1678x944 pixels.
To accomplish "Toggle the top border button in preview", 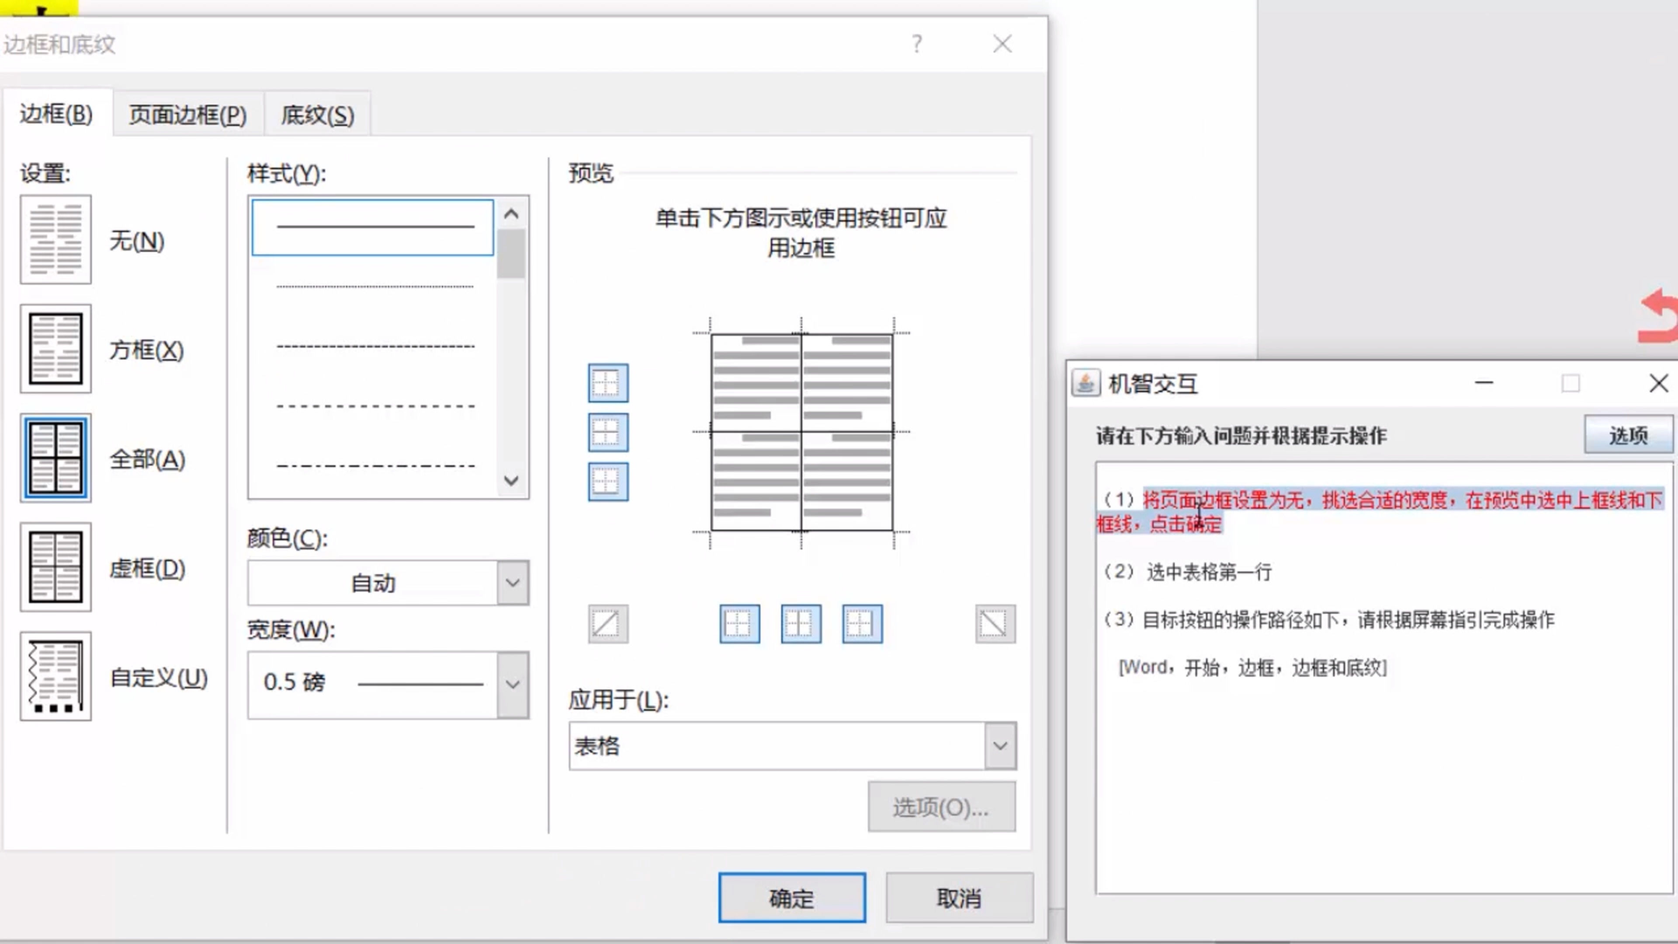I will (608, 383).
